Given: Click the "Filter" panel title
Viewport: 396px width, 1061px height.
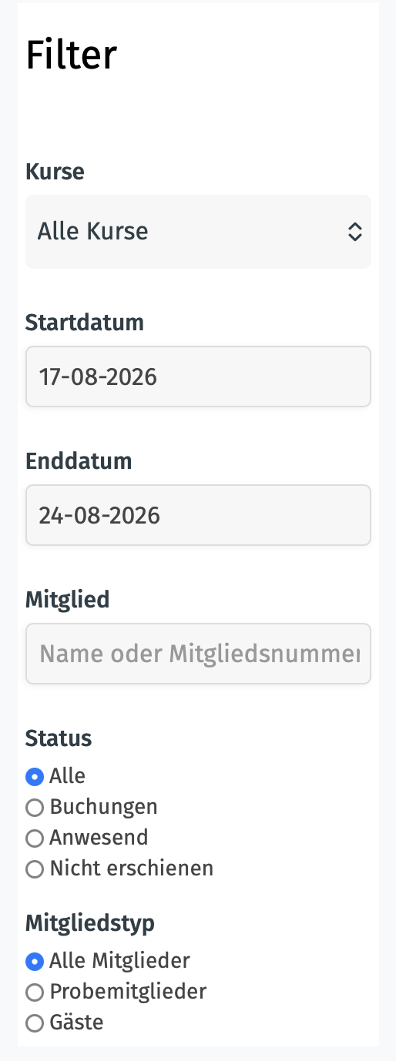Looking at the screenshot, I should tap(71, 55).
